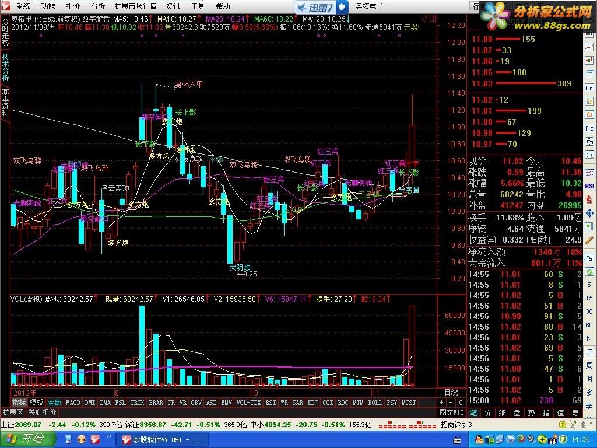
Task: Click the red S dollar icon
Action: (x=589, y=199)
